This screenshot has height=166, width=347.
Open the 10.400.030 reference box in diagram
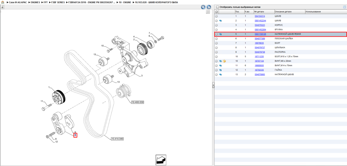pos(137,102)
